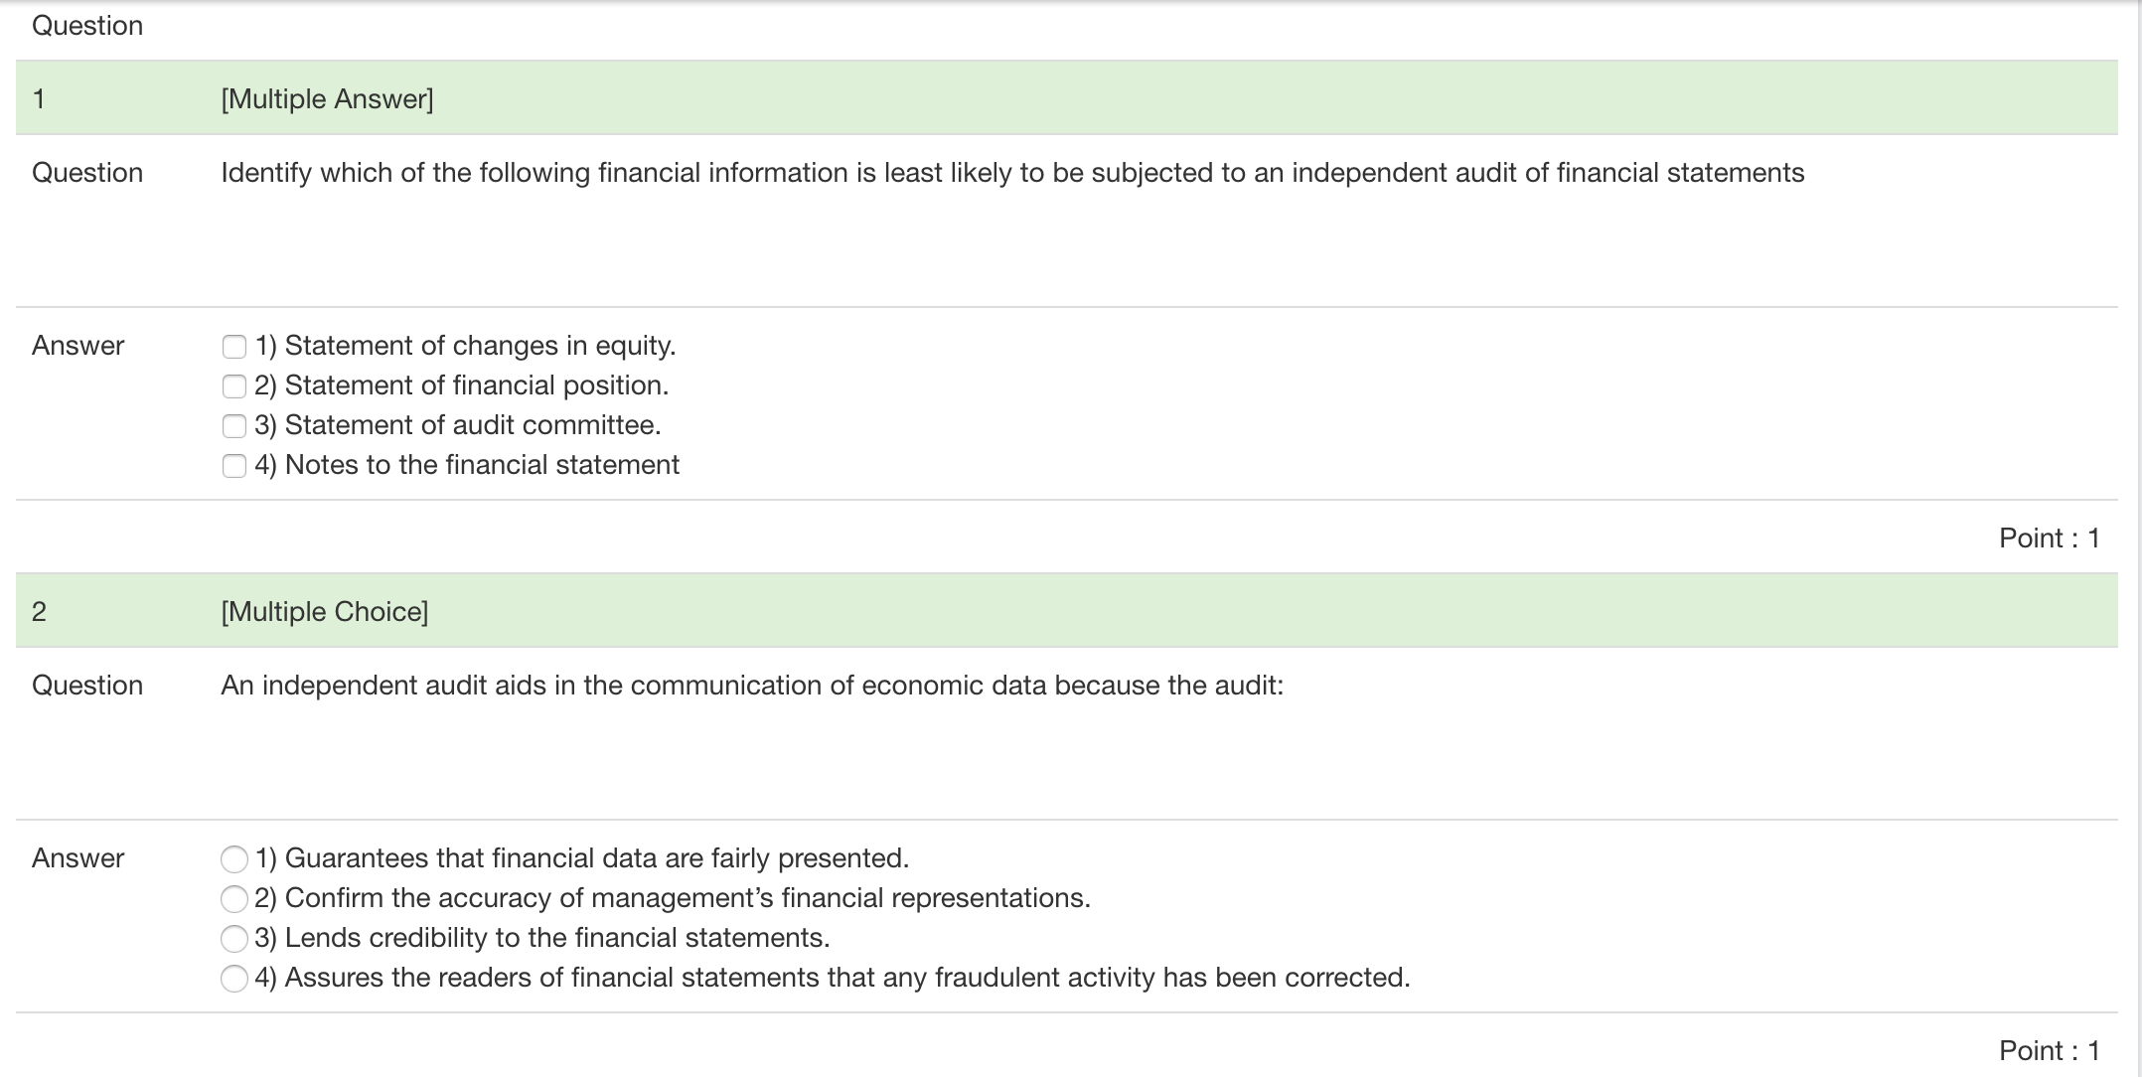Click the Question label for question 1
Screen dimensions: 2142x1077
tap(87, 173)
